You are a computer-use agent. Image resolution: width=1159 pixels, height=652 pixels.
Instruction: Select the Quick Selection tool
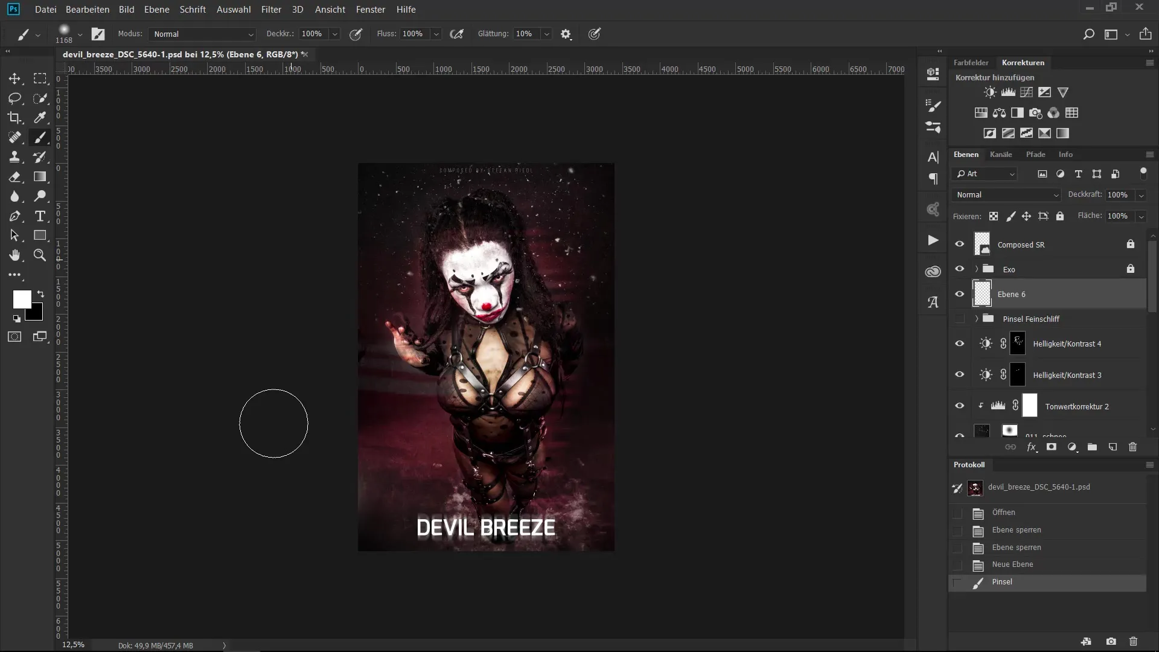[x=40, y=98]
